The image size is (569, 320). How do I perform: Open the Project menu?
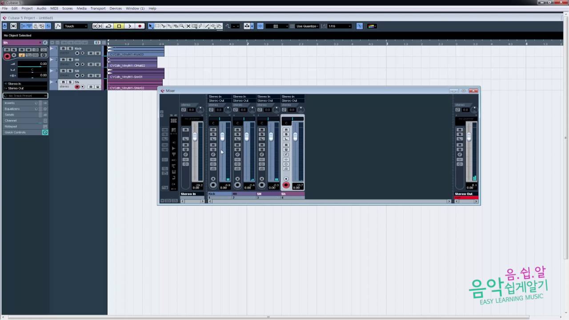point(27,8)
